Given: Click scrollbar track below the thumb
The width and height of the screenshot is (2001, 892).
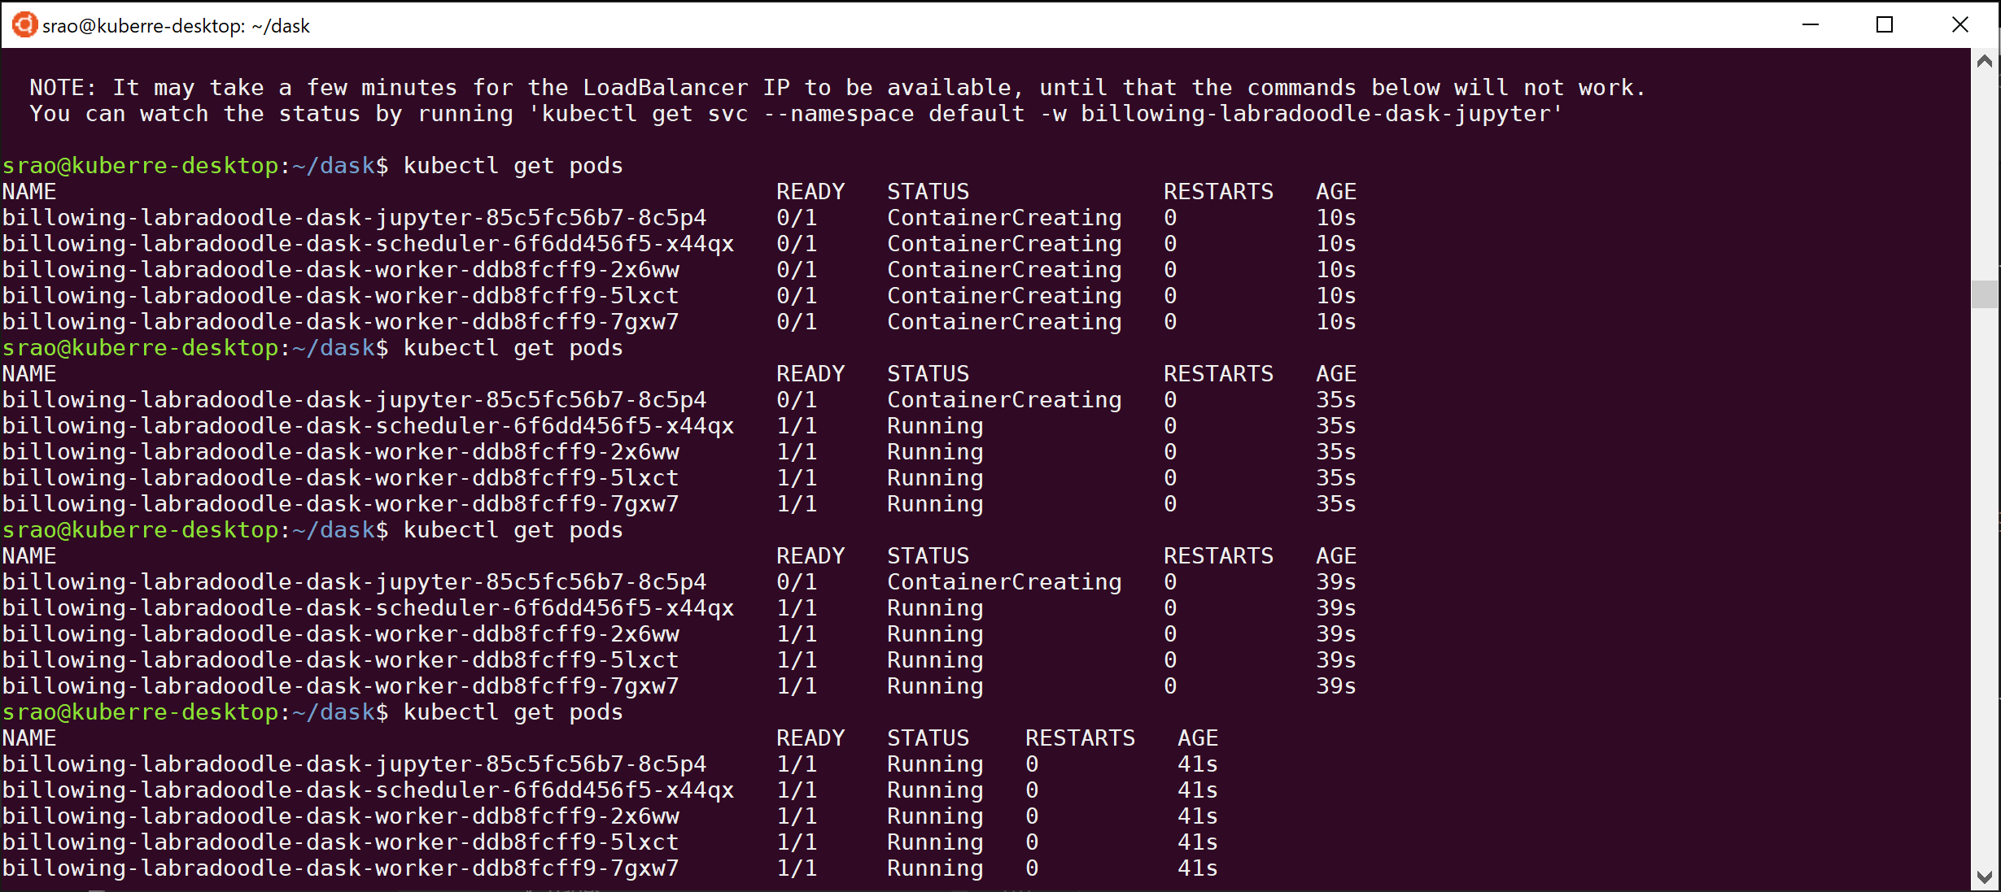Looking at the screenshot, I should click(x=1984, y=585).
